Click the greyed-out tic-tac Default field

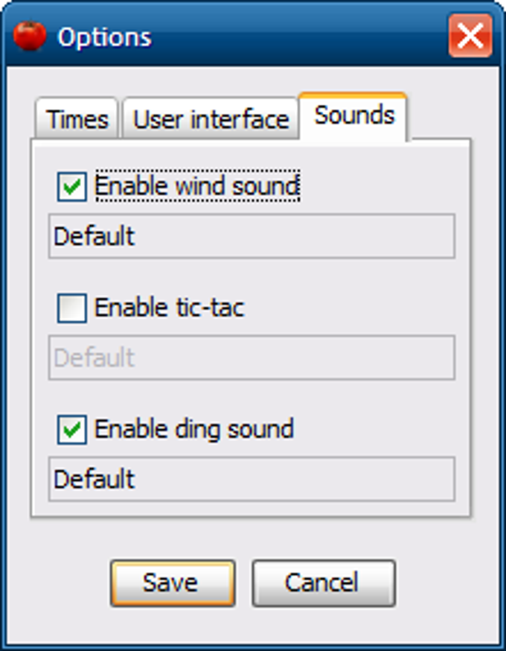[252, 358]
